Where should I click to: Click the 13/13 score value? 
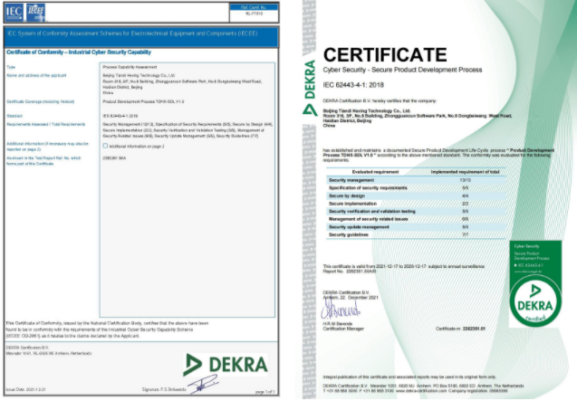coord(466,180)
